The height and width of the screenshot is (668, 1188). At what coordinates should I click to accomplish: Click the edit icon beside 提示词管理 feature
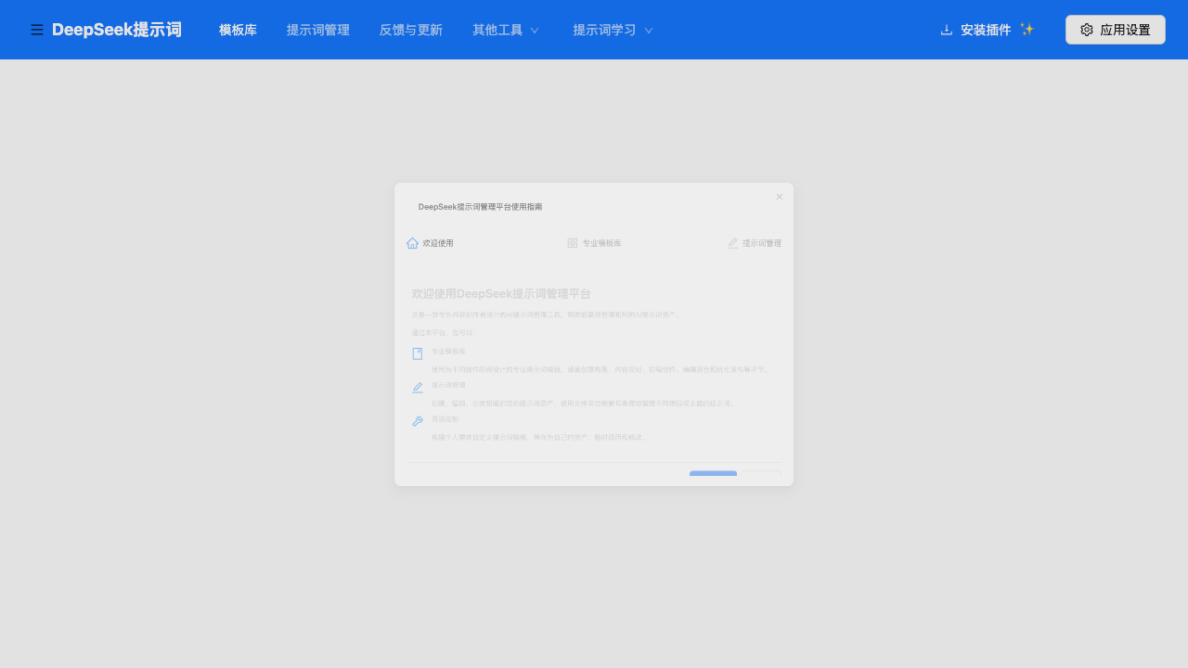[x=418, y=388]
